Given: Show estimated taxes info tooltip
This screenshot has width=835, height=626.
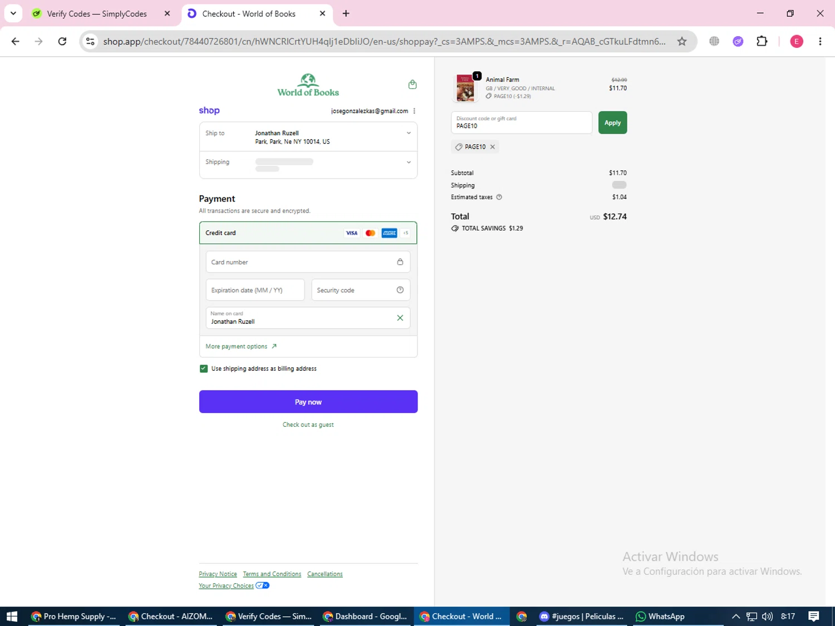Looking at the screenshot, I should pos(499,197).
